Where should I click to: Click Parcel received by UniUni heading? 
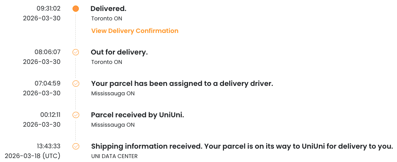pyautogui.click(x=138, y=115)
